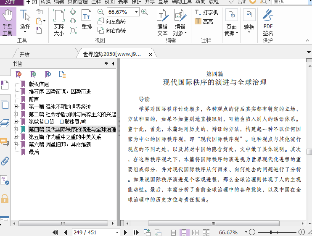Go to the next page

pos(125,232)
